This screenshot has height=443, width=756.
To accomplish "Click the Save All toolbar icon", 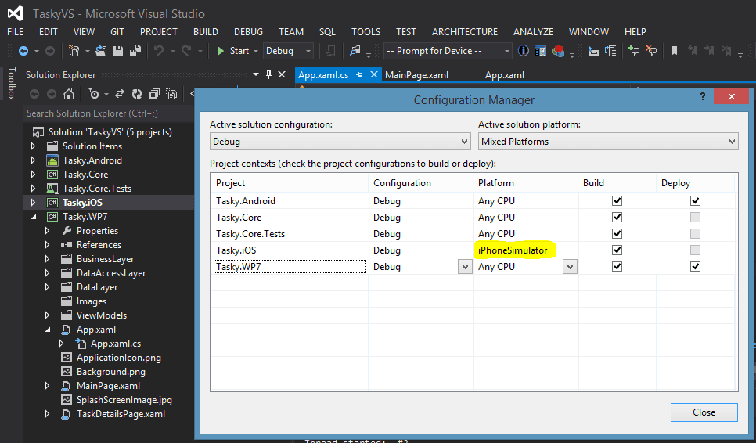I will [135, 51].
